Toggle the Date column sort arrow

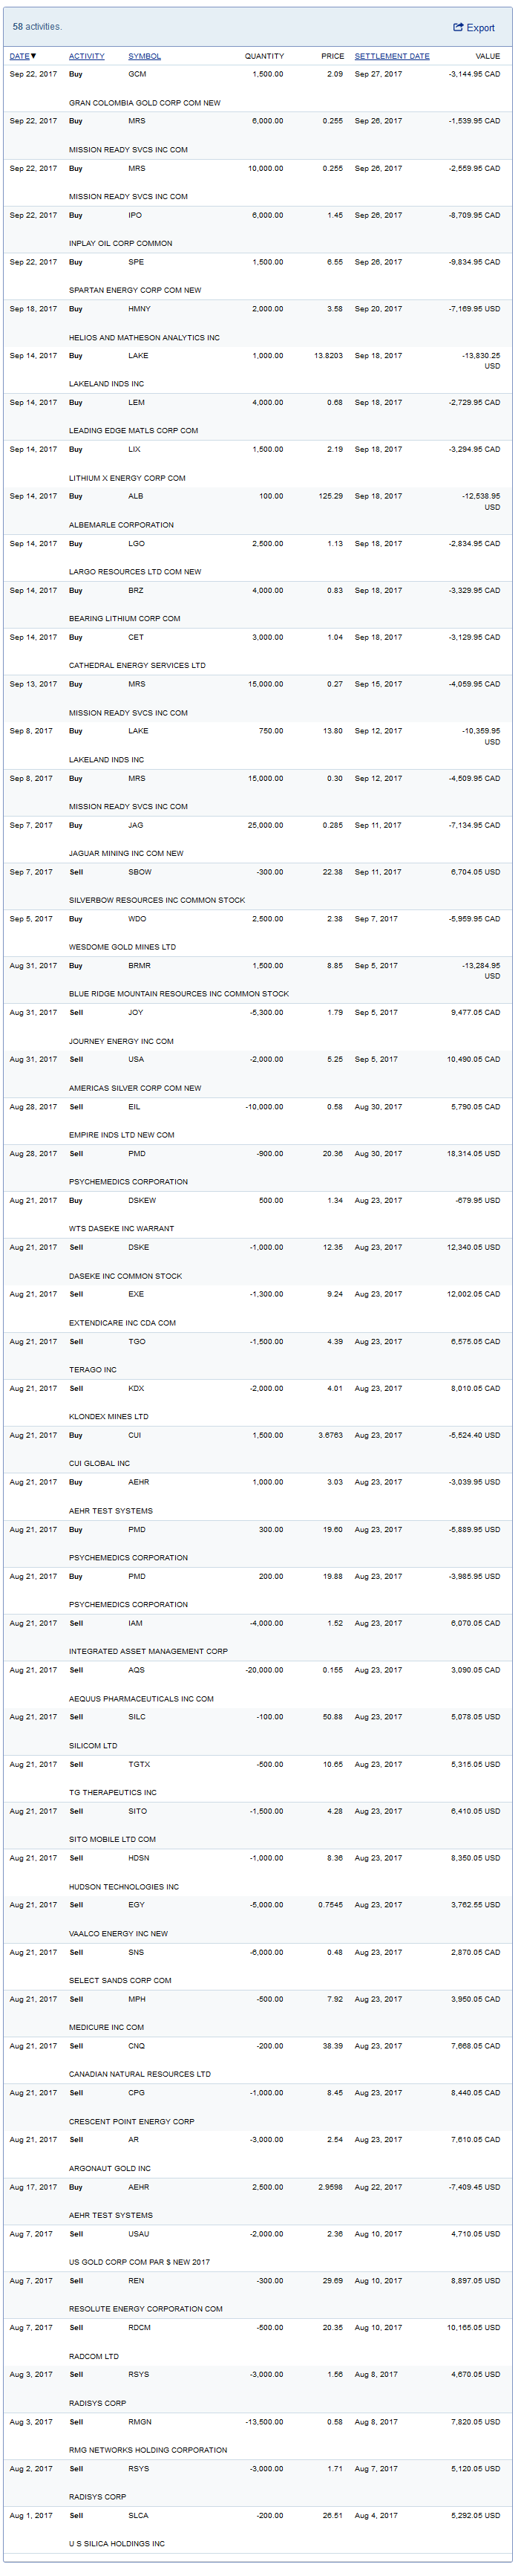[34, 56]
